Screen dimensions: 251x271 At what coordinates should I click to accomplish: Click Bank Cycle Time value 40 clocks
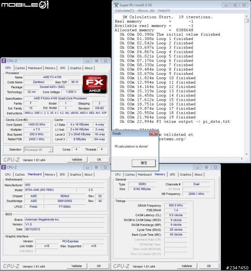(176, 235)
